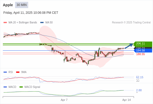Image resolution: width=153 pixels, height=104 pixels.
Task: Toggle the MACD Signal legend entry
Action: tap(30, 87)
